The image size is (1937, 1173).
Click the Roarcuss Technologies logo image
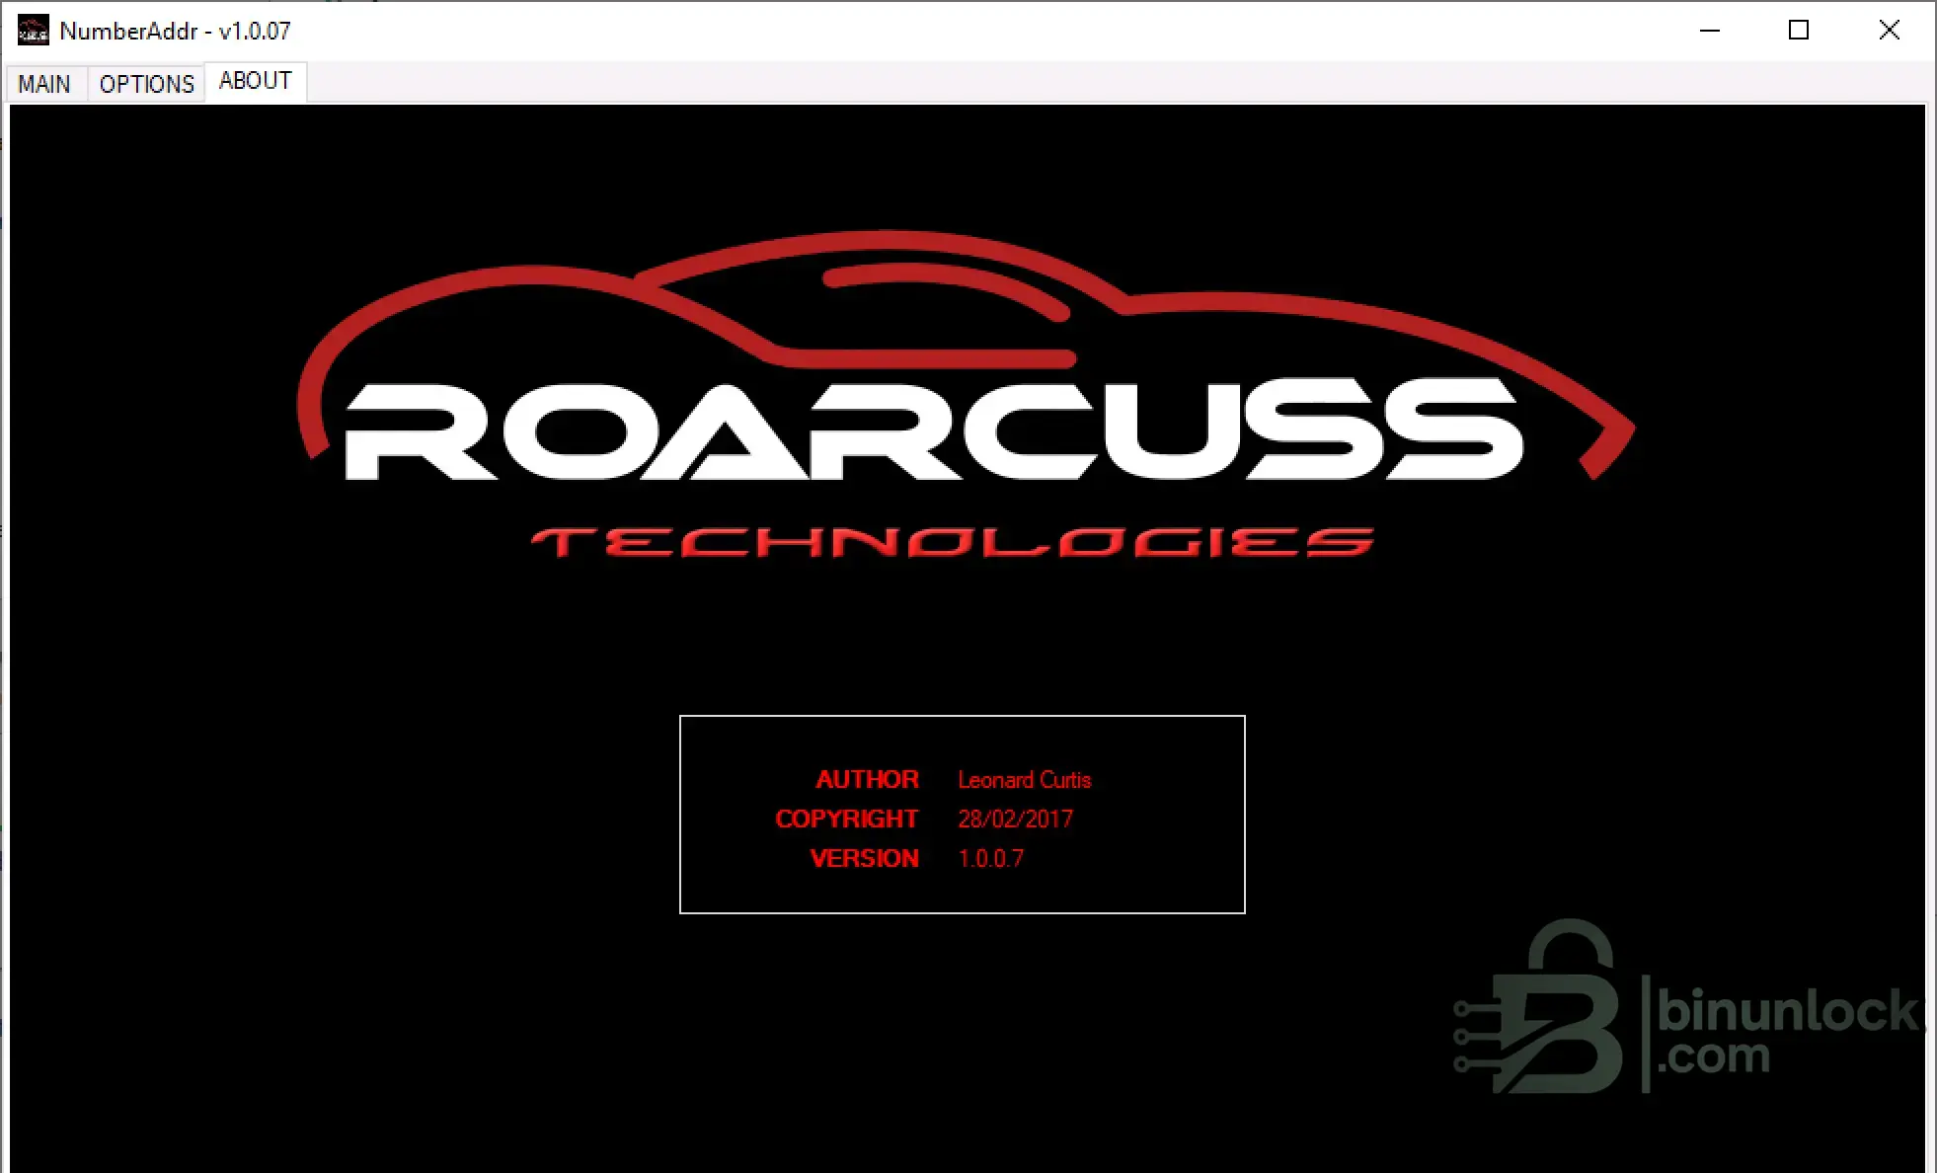click(966, 395)
